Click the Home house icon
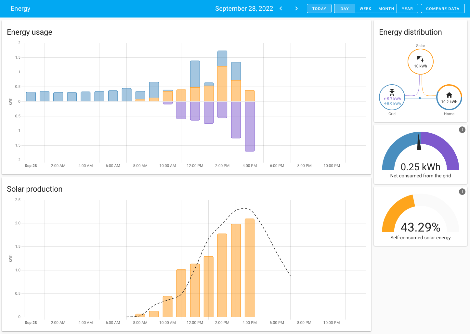Image resolution: width=470 pixels, height=334 pixels. click(x=449, y=95)
